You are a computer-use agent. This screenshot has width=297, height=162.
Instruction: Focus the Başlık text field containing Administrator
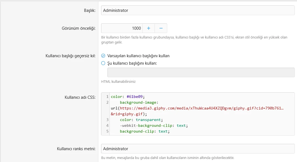point(198,10)
